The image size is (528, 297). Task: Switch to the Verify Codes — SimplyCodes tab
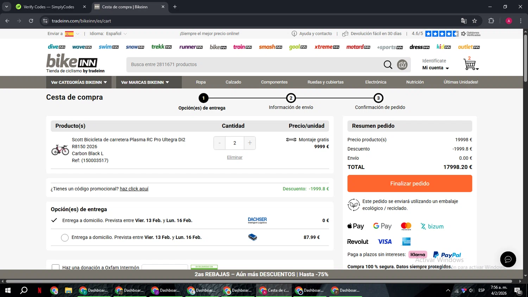[51, 7]
